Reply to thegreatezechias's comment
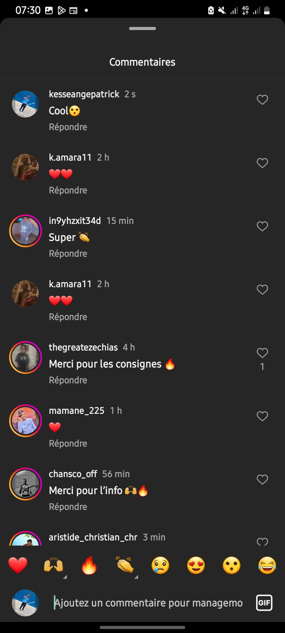 [x=68, y=380]
